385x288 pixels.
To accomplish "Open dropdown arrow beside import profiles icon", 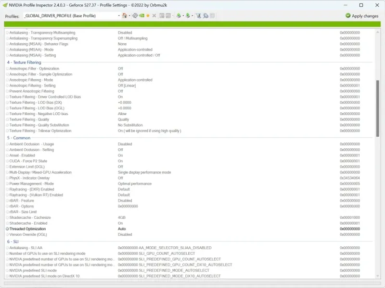I will [192, 16].
